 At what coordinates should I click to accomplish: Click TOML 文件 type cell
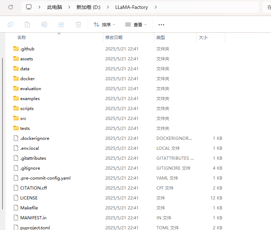168,228
